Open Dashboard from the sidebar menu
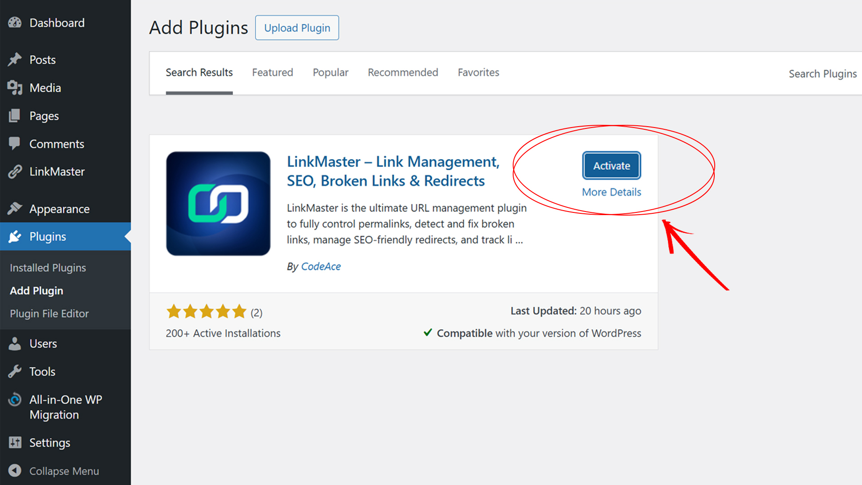 tap(65, 23)
